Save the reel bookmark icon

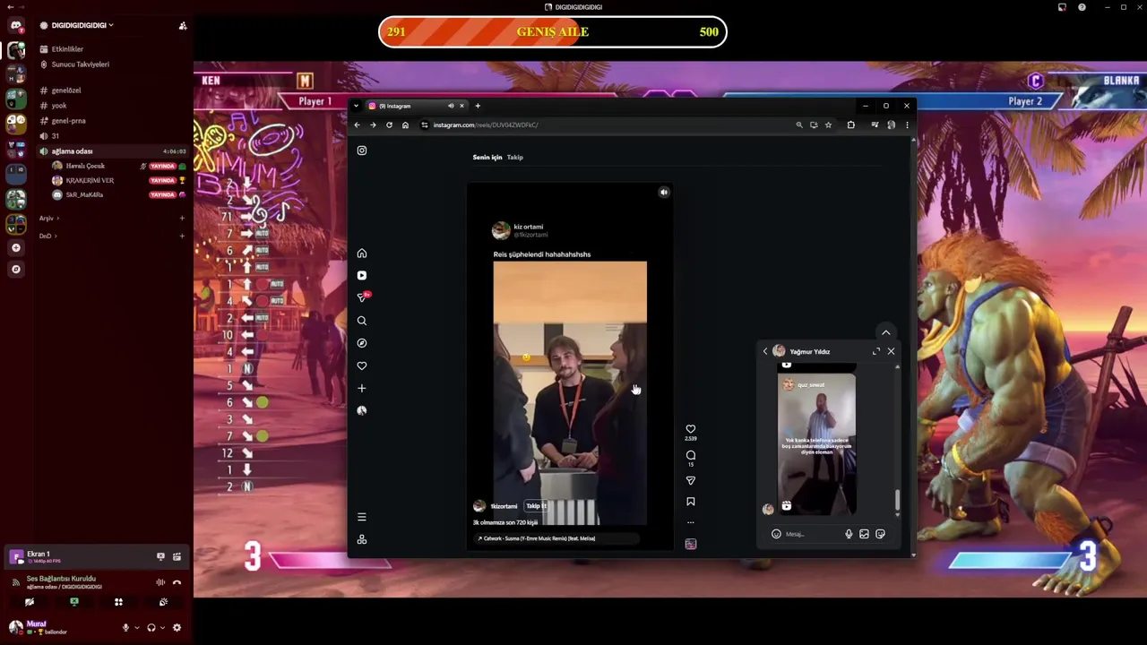click(x=691, y=502)
